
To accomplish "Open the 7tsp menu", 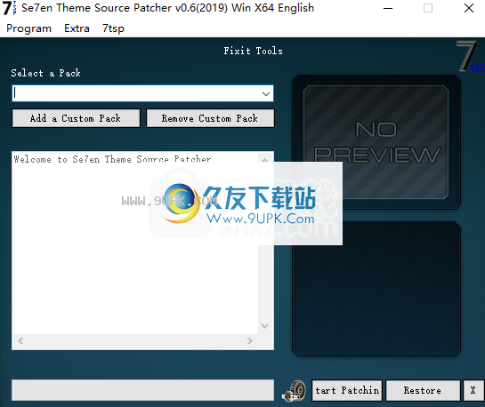I will click(113, 28).
